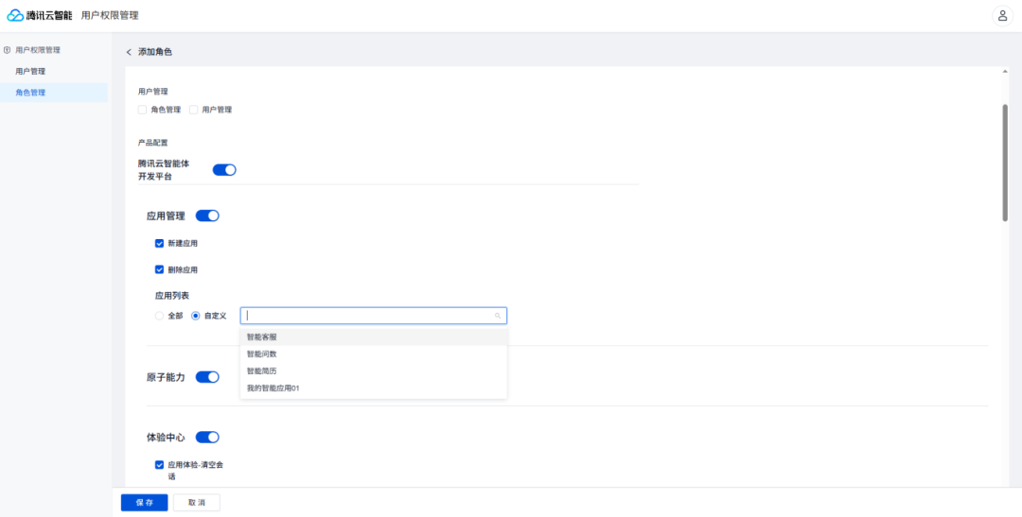
Task: Disable the 应用管理 toggle switch
Action: click(207, 215)
